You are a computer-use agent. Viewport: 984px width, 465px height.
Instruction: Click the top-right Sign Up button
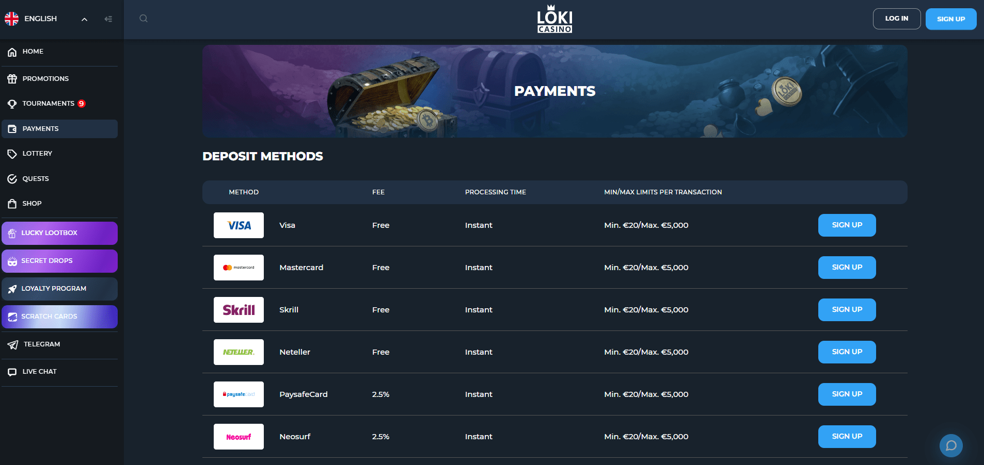pyautogui.click(x=950, y=19)
